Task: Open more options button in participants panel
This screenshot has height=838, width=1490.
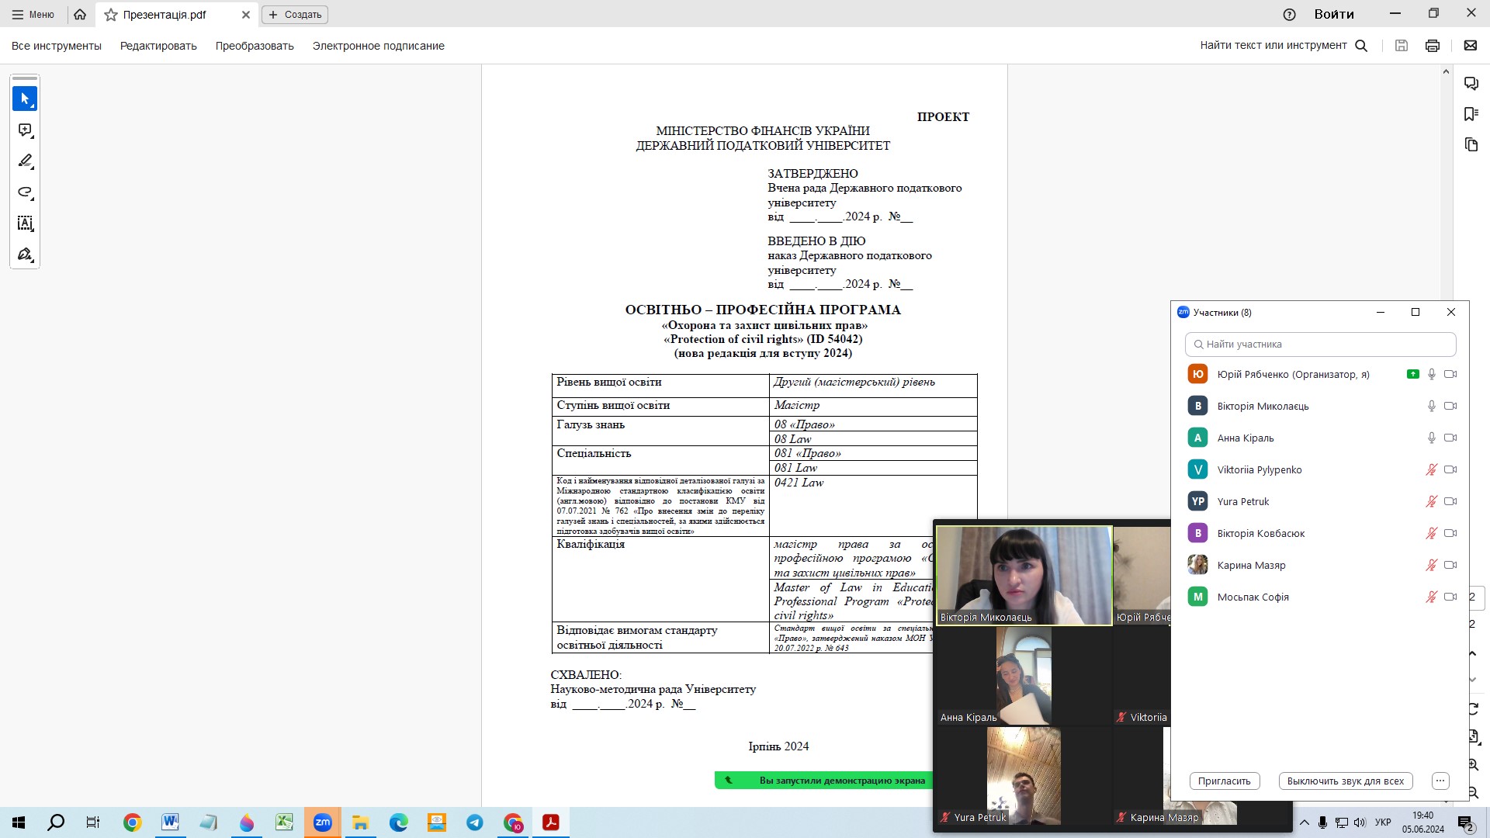Action: click(x=1440, y=781)
